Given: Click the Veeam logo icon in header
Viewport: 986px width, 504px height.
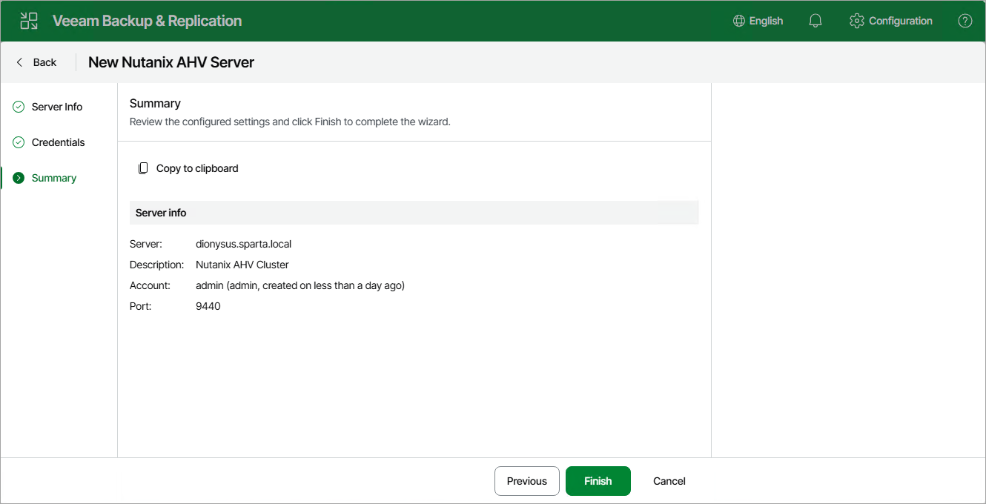Looking at the screenshot, I should pos(29,21).
